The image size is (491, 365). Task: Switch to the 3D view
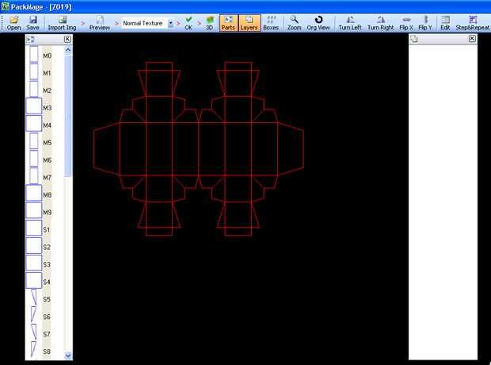[210, 23]
